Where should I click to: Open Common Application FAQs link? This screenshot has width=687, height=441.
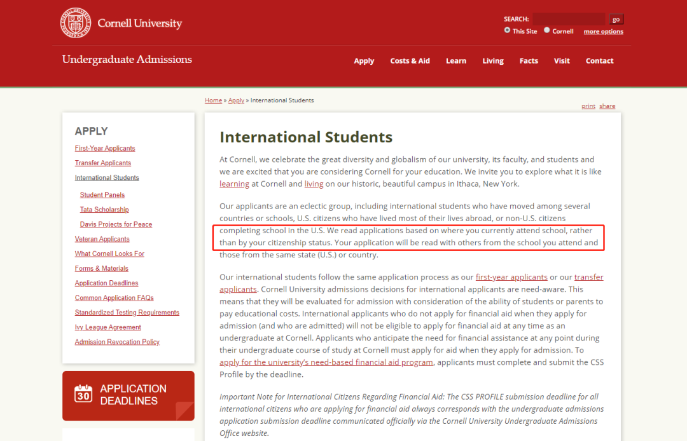coord(114,298)
